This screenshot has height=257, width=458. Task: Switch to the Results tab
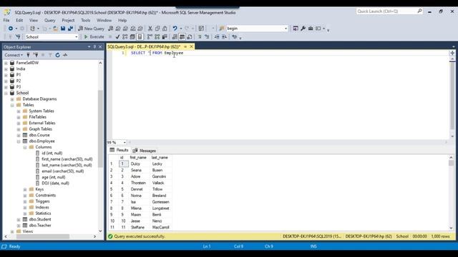(119, 150)
